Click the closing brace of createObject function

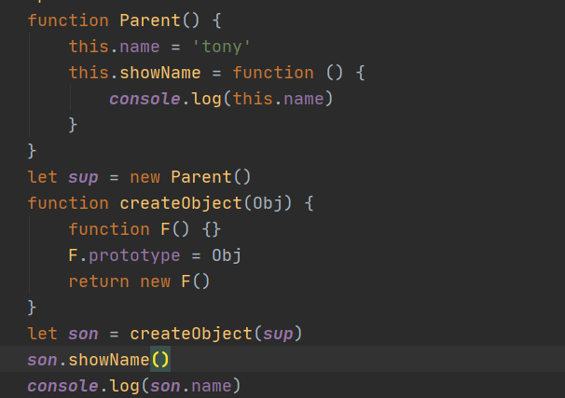click(x=32, y=308)
